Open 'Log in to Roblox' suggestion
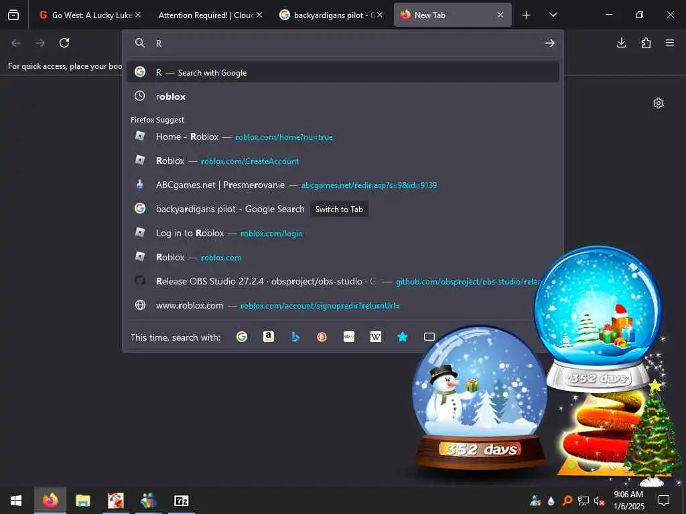Viewport: 686px width, 514px height. (x=342, y=233)
